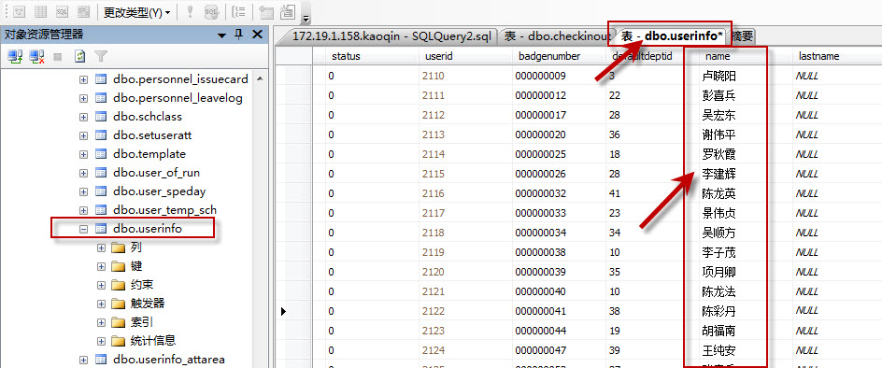
Task: Open the 摘要 summary tab
Action: [742, 36]
